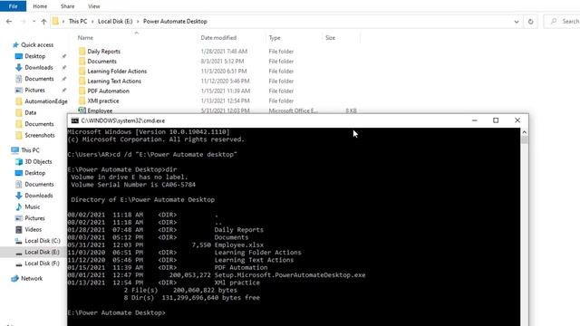
Task: Open Videos under This PC
Action: point(33,229)
